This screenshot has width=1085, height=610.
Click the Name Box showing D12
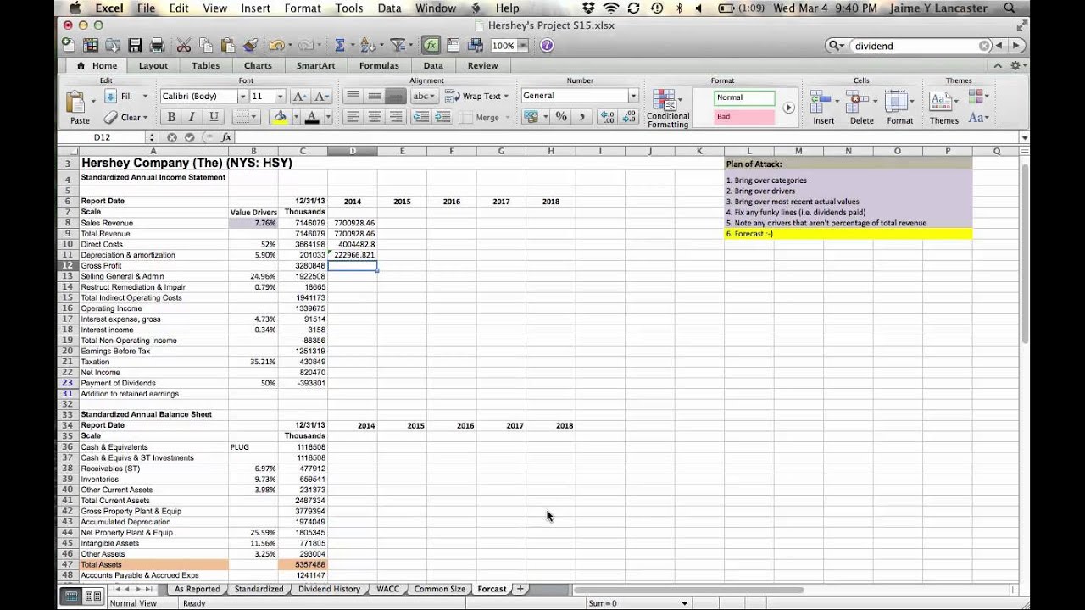(x=102, y=137)
